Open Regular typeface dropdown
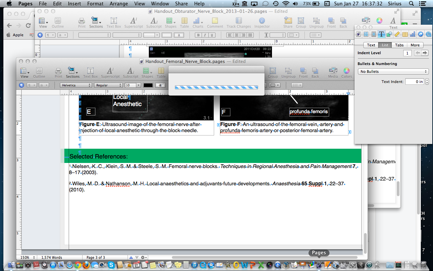 tap(108, 85)
